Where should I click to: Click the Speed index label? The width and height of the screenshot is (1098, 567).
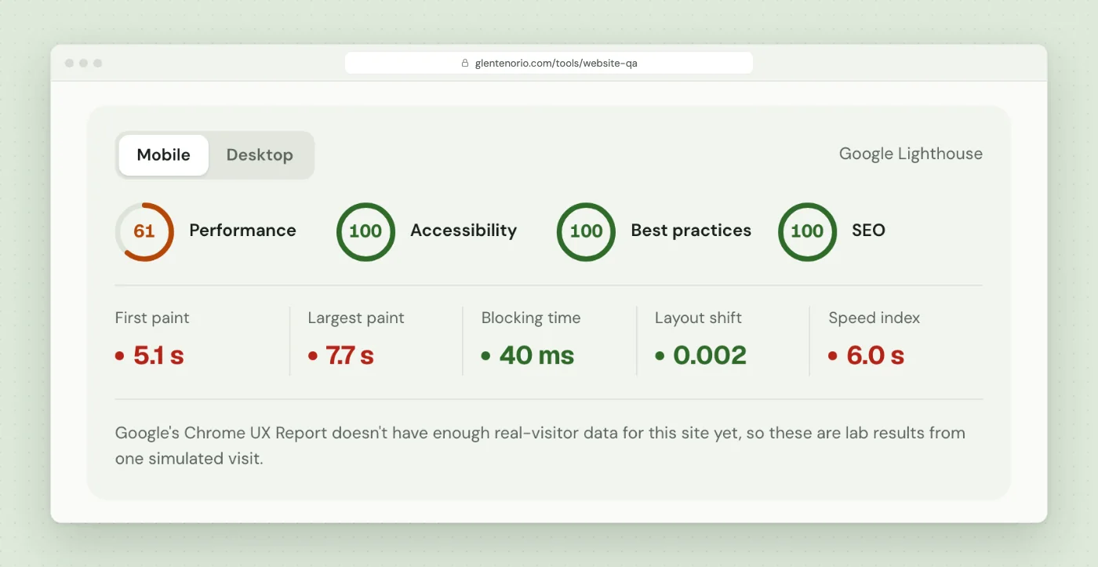click(874, 318)
